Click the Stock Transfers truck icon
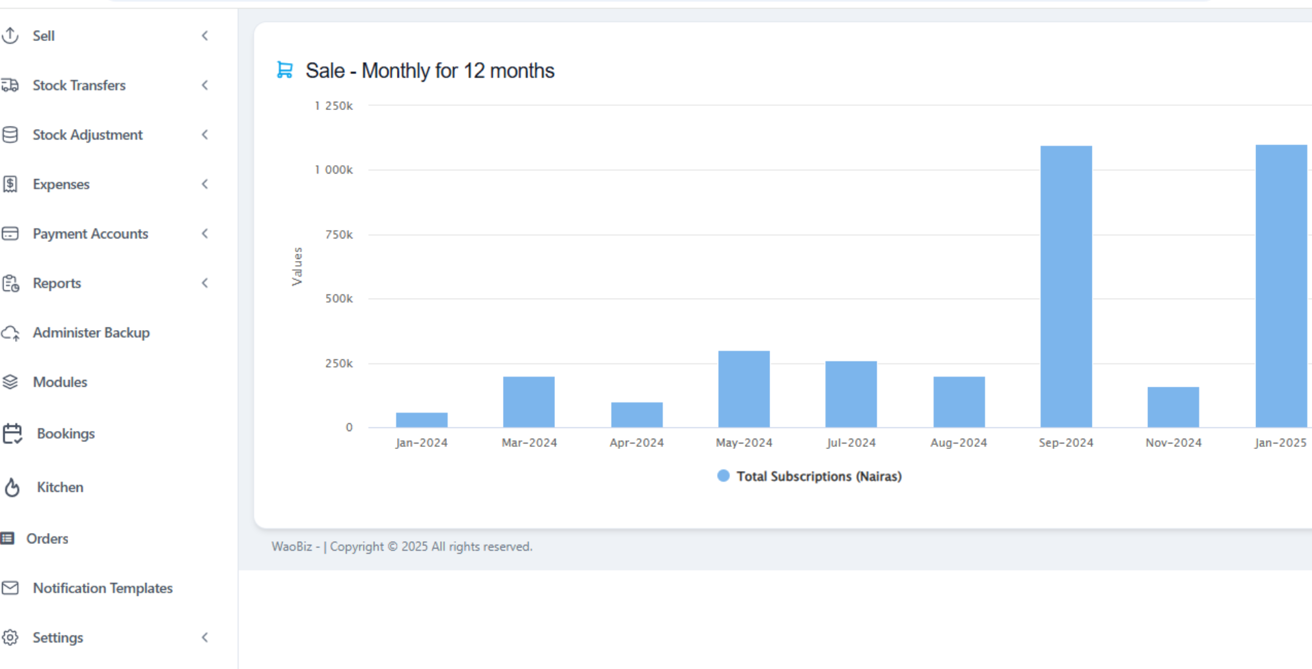 coord(10,85)
